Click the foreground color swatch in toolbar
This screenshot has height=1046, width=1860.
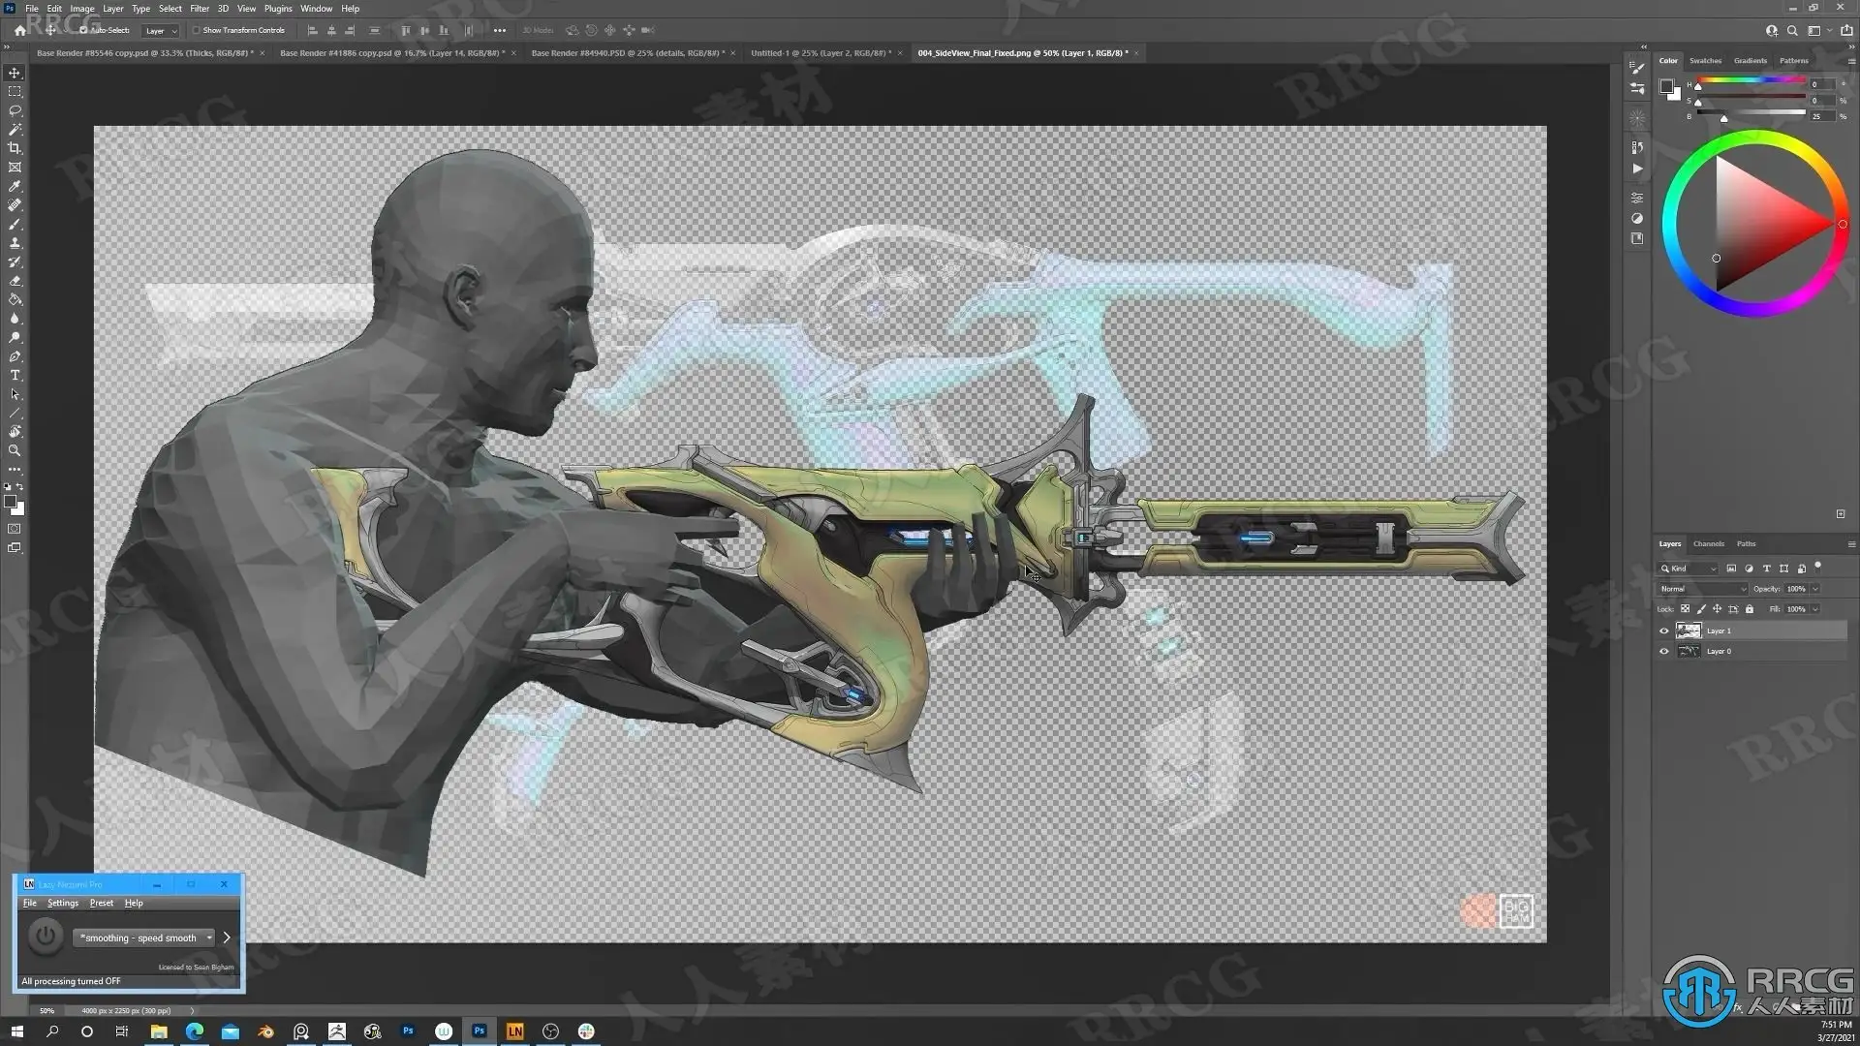tap(10, 502)
